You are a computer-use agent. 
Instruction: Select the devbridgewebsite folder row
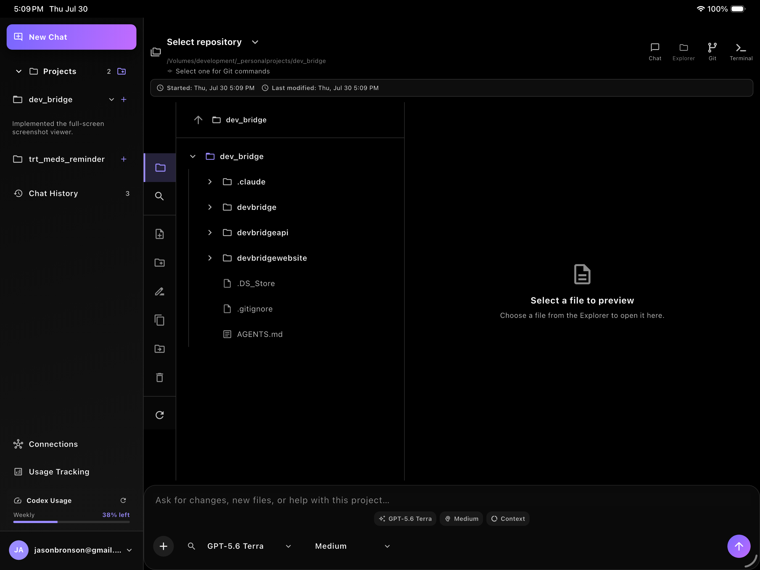[x=265, y=258]
